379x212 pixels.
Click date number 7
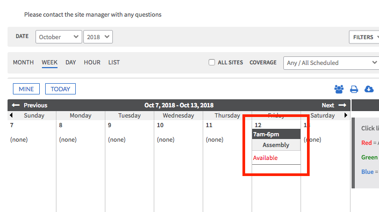pyautogui.click(x=12, y=125)
